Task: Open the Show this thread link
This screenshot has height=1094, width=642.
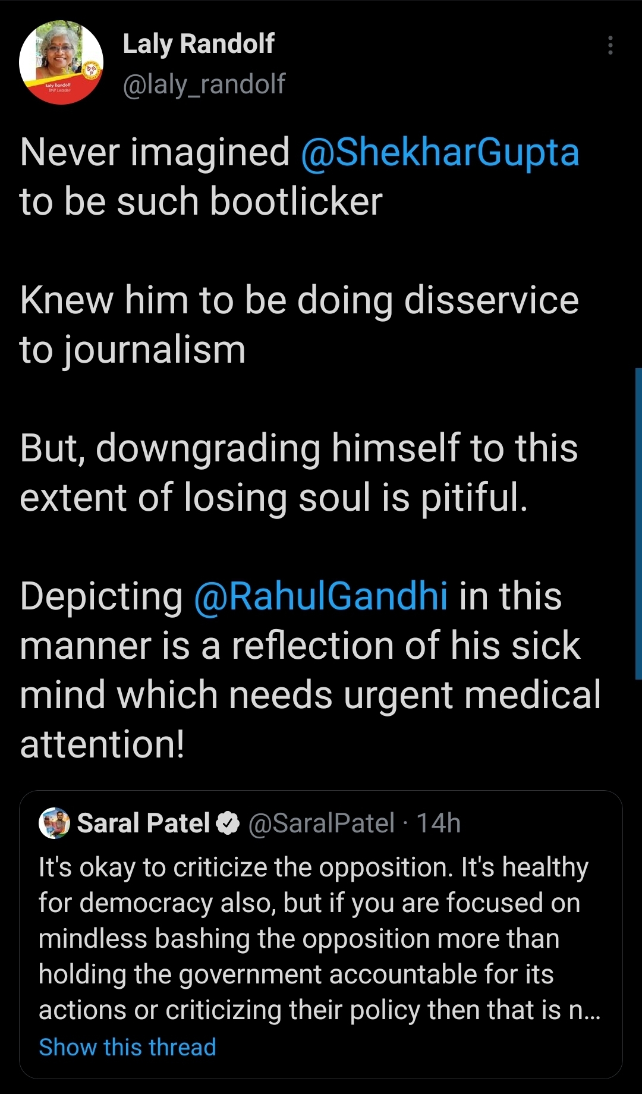Action: pyautogui.click(x=127, y=1047)
